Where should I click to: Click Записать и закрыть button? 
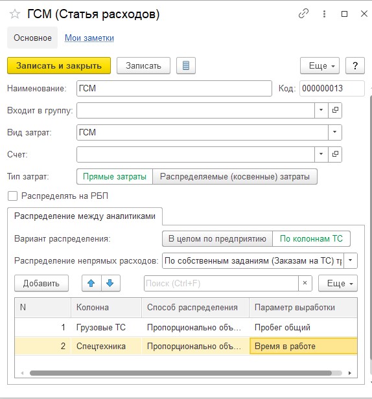(59, 65)
